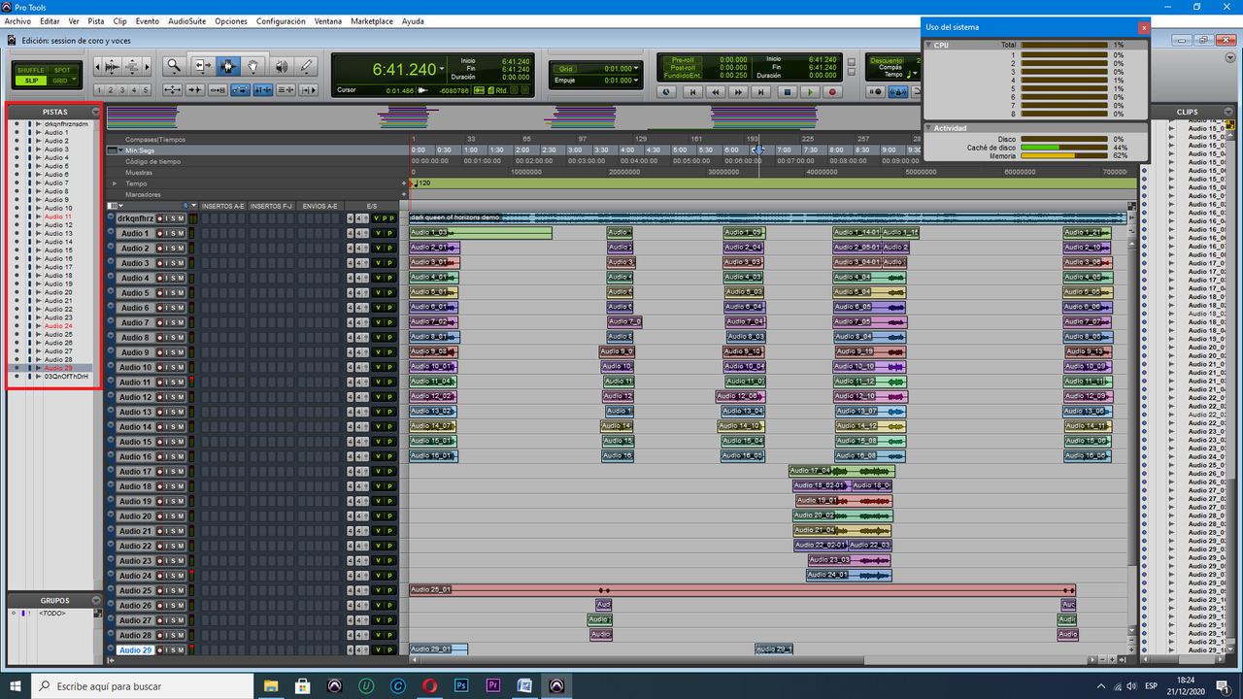Collapse CPU section in Uso del sistema

(928, 45)
